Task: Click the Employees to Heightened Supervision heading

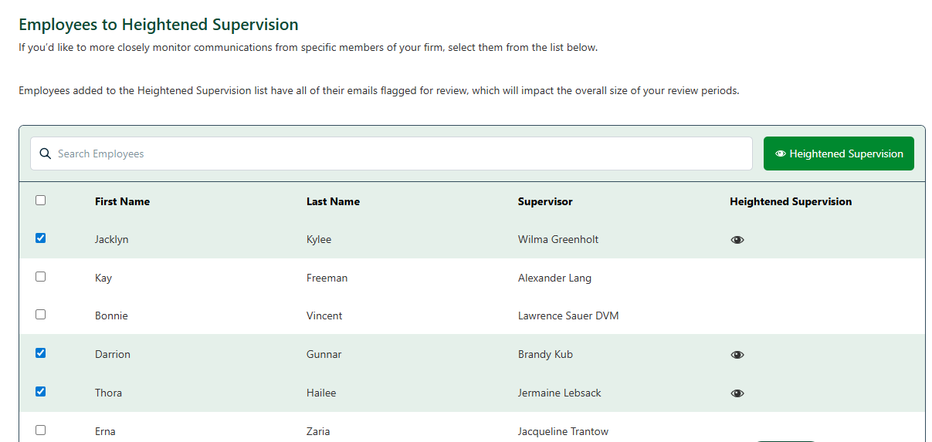Action: coord(158,25)
